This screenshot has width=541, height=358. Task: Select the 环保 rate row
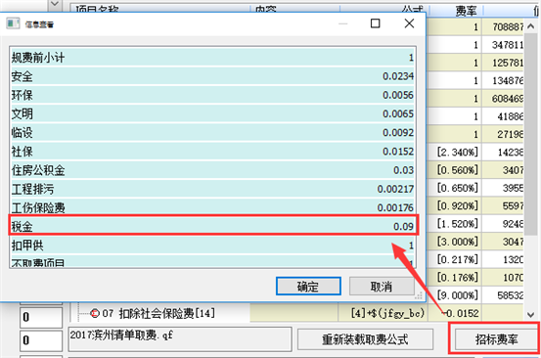pyautogui.click(x=213, y=95)
